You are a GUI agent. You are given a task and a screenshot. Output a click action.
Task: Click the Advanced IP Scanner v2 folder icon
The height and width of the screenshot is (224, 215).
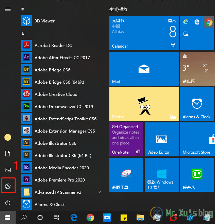pos(26,192)
